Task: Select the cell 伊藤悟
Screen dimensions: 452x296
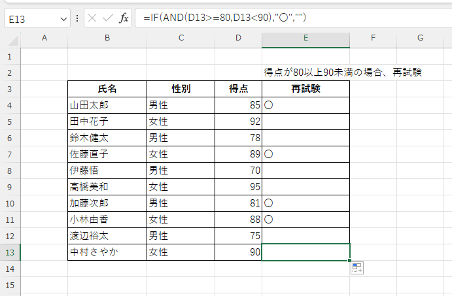Action: pos(107,171)
